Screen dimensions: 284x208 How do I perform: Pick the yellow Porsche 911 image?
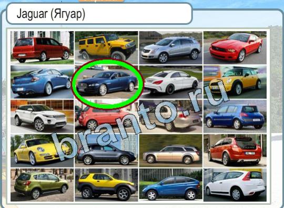click(42, 151)
